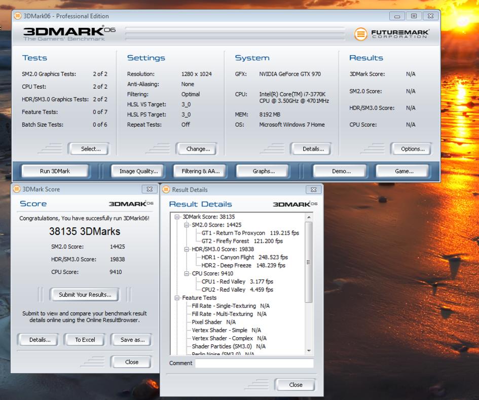Image resolution: width=479 pixels, height=400 pixels.
Task: Close the Result Details dialog via Close button
Action: pyautogui.click(x=295, y=385)
